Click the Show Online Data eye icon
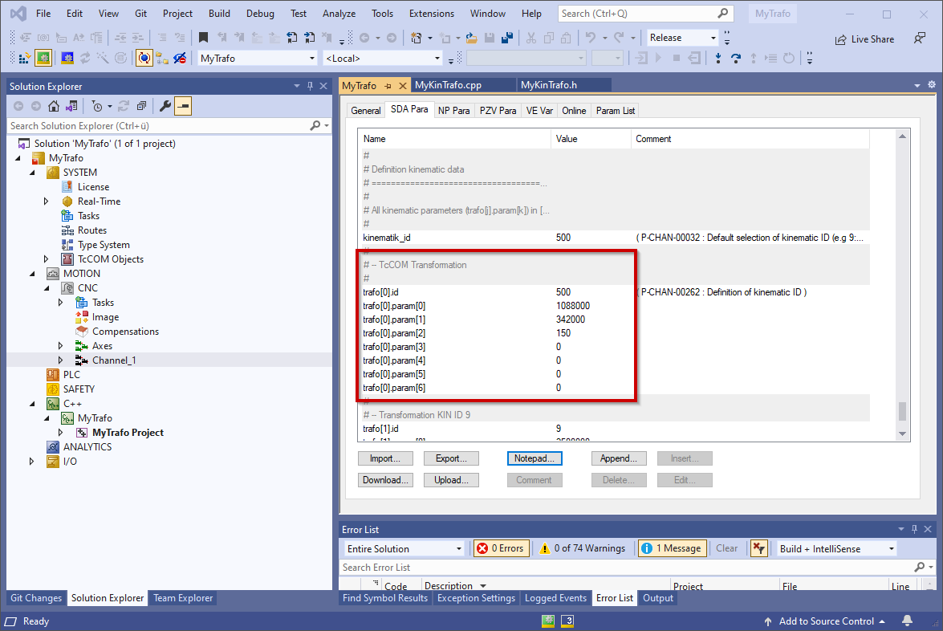Viewport: 943px width, 631px height. coord(180,59)
